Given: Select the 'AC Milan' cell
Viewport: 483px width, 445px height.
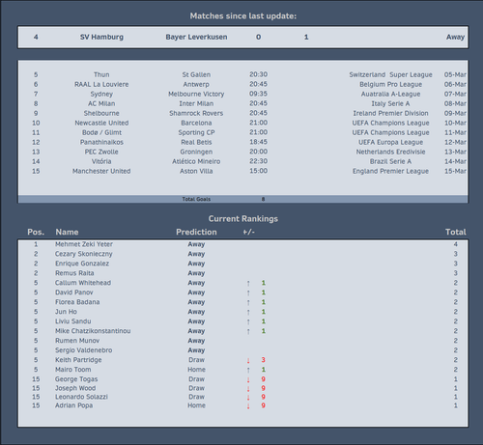Looking at the screenshot, I should coord(101,103).
